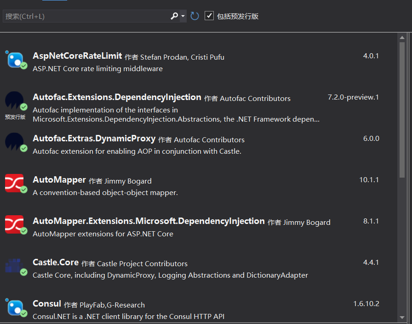Viewport: 412px width, 324px height.
Task: Click the Consul package icon
Action: [15, 307]
